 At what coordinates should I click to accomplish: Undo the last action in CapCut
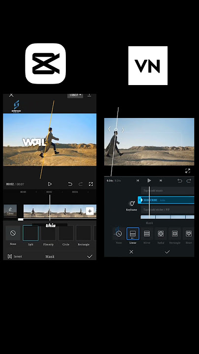[x=70, y=184]
